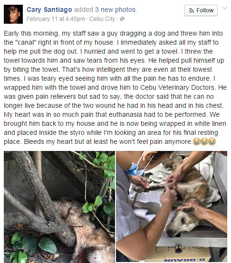Image resolution: width=231 pixels, height=263 pixels.
Task: Click the '3 new photos' text
Action: 116,9
